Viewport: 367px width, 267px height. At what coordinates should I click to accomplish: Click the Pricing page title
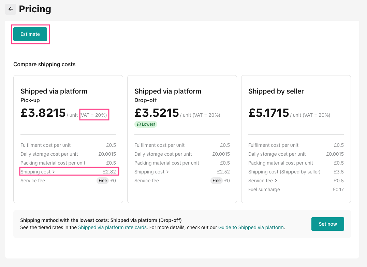[35, 9]
